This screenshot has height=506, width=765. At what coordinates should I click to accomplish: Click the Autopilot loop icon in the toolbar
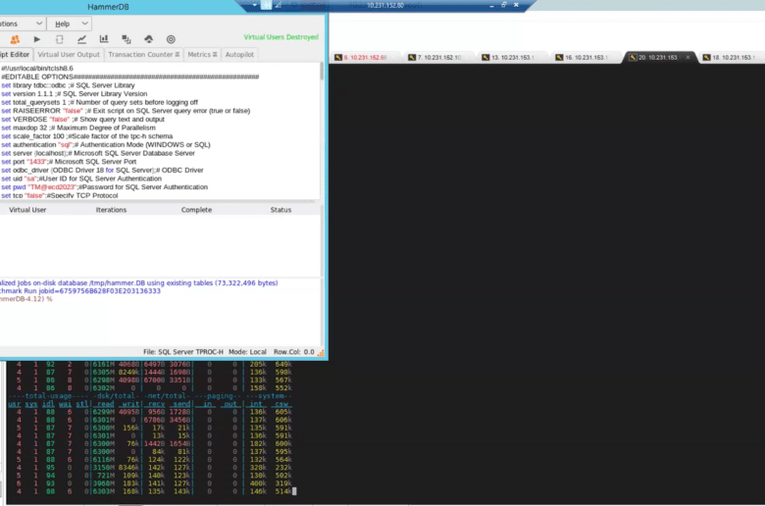[x=60, y=39]
